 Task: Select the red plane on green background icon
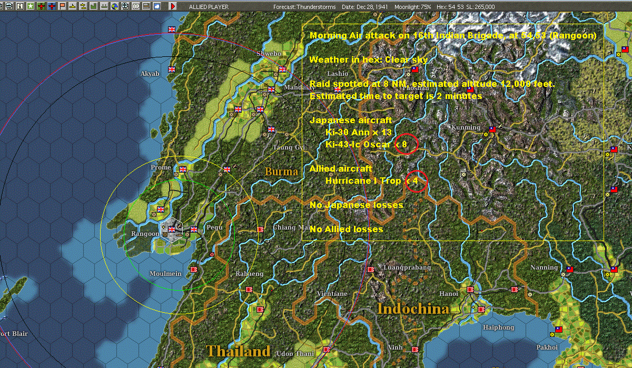41,6
